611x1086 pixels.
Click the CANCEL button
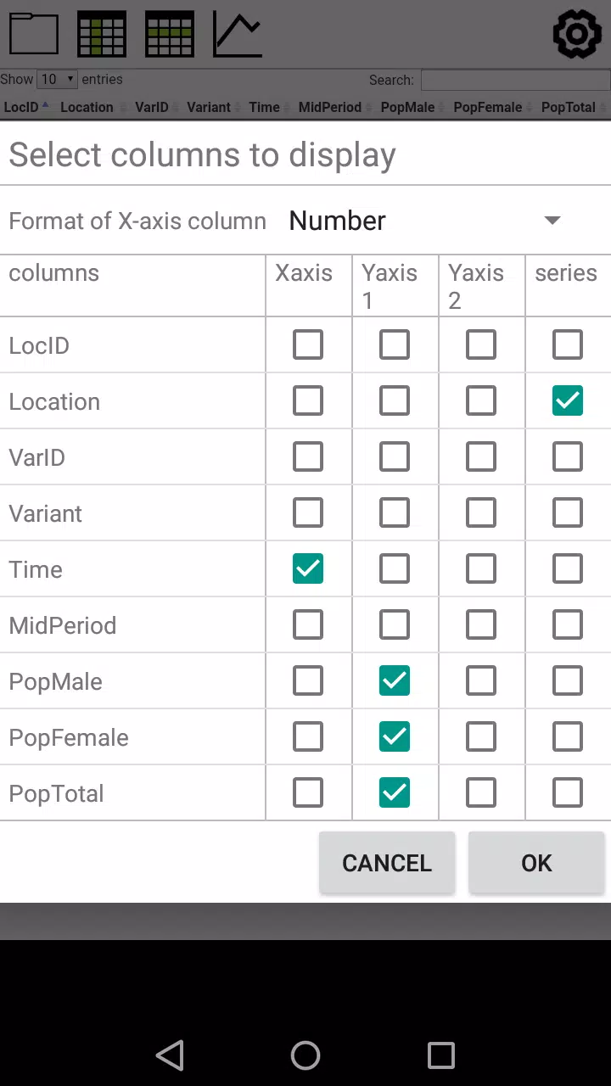(387, 863)
